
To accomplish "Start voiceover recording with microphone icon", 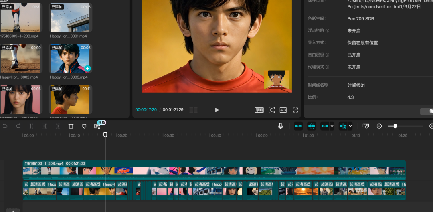I will coord(280,126).
